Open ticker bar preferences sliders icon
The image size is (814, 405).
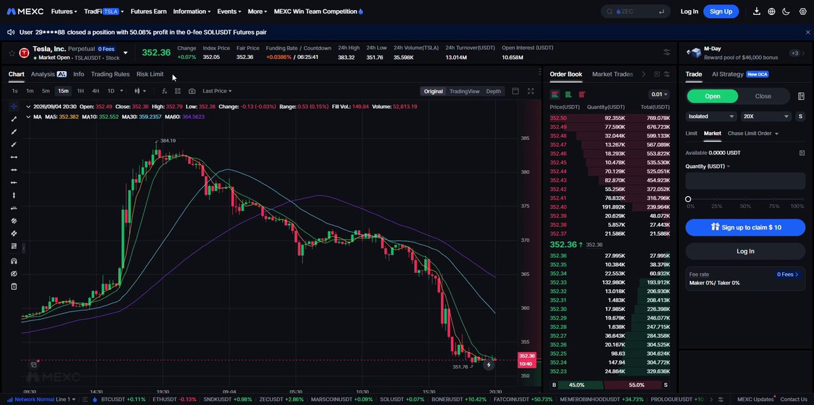coord(667,52)
